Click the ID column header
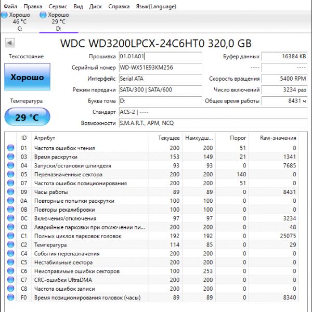The width and height of the screenshot is (312, 312). [x=24, y=138]
